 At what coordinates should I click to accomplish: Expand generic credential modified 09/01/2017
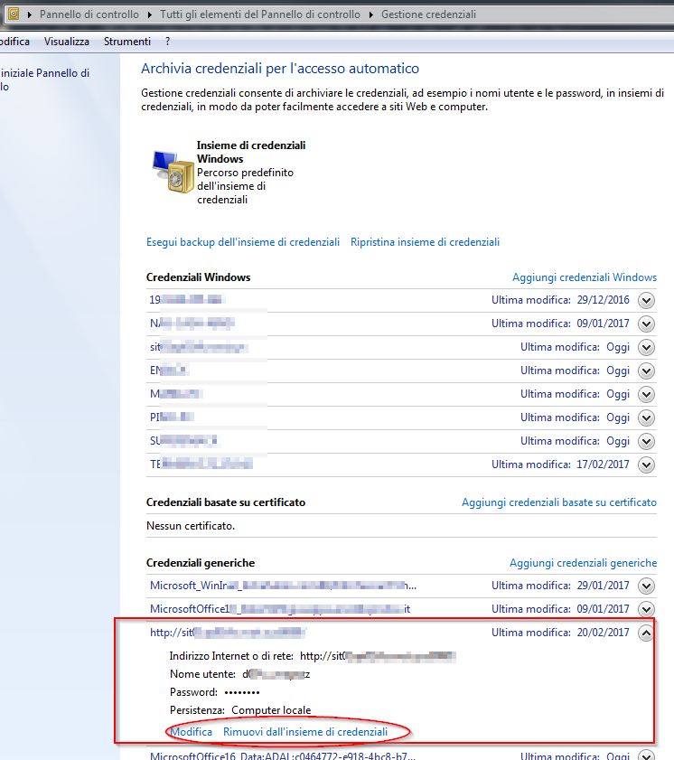click(646, 609)
